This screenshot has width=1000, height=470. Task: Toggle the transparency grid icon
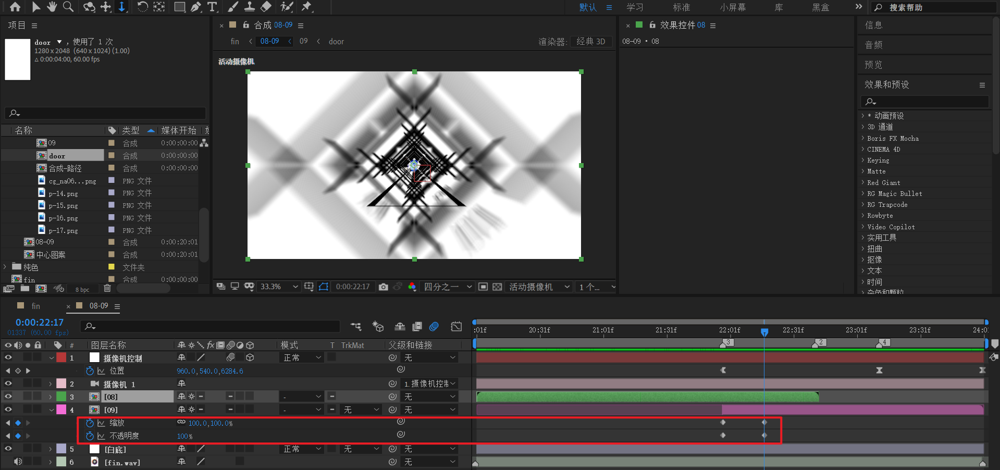point(497,287)
